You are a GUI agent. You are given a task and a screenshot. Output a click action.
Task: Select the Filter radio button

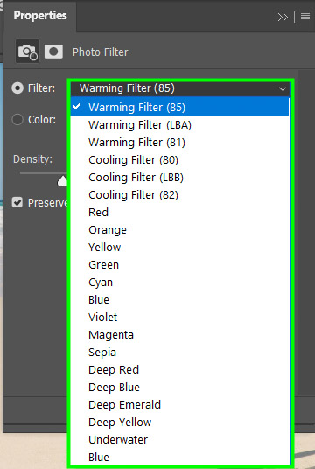pyautogui.click(x=17, y=88)
